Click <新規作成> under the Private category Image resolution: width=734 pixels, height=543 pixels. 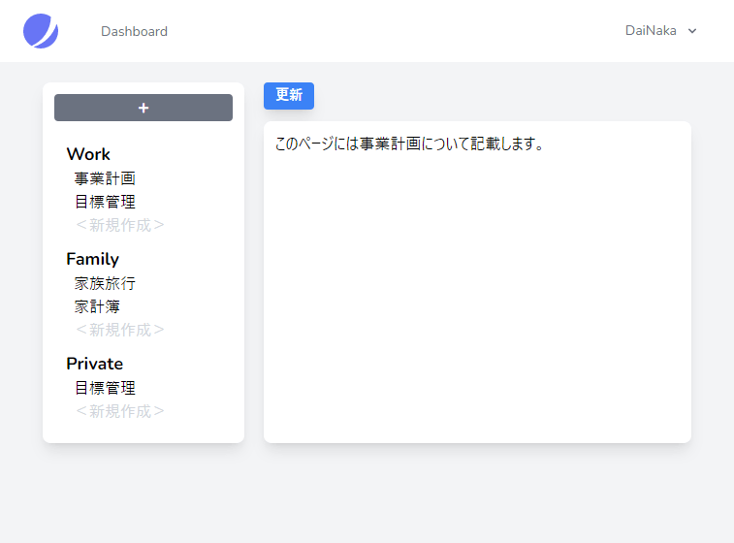120,411
